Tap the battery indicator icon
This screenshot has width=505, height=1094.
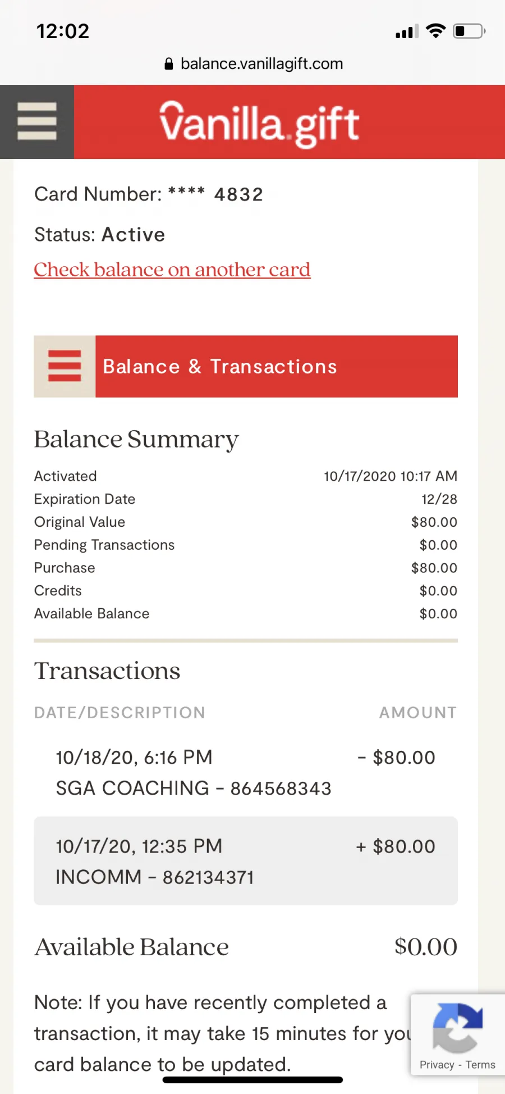[469, 31]
